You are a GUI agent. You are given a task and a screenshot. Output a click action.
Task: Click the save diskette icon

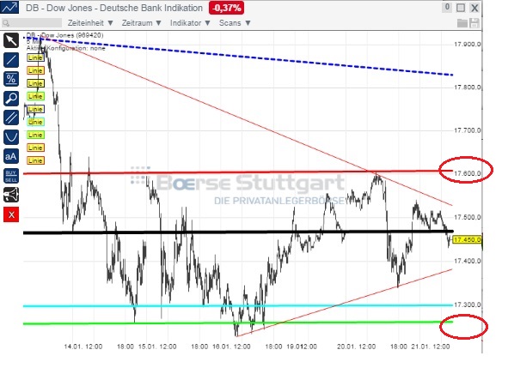[474, 23]
